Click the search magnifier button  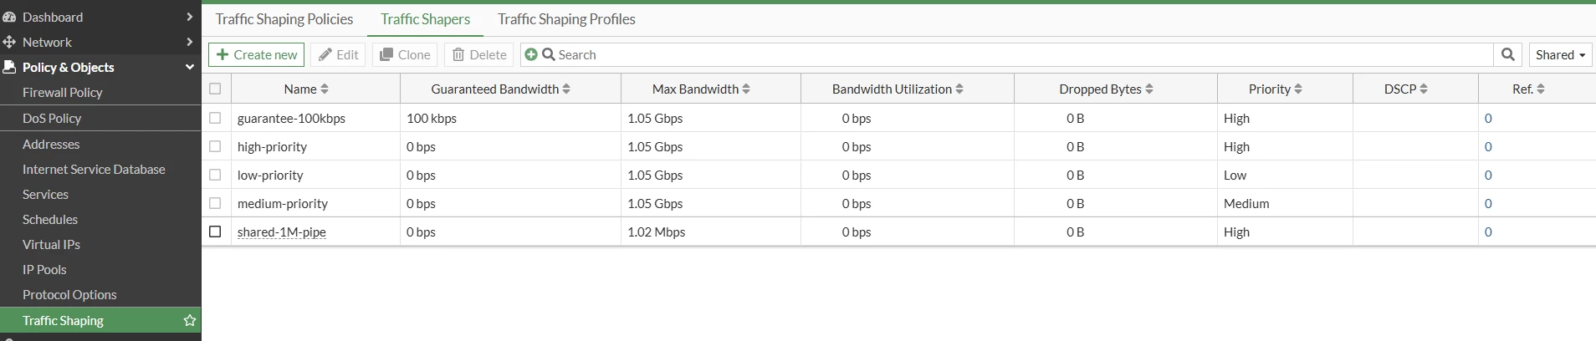1507,54
